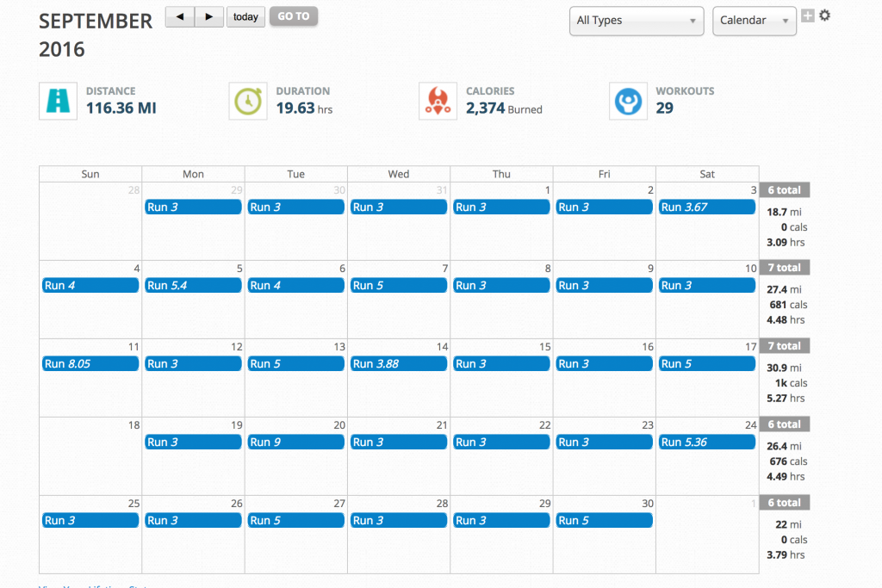The width and height of the screenshot is (882, 588).
Task: Open the Run 3 entry on Sept 16
Action: [x=604, y=363]
